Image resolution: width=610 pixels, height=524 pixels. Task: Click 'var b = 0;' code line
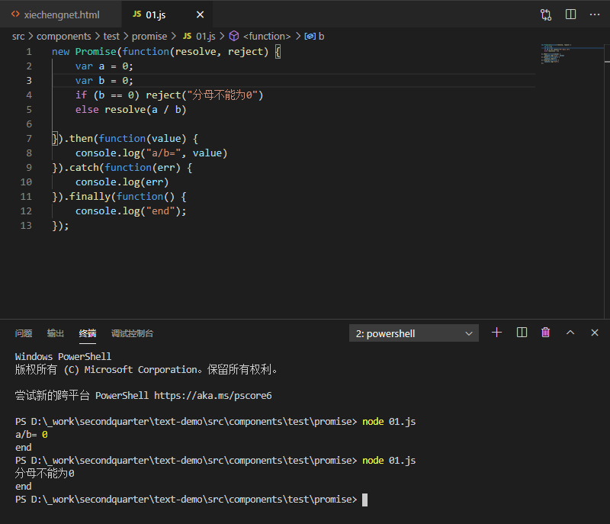tap(104, 81)
